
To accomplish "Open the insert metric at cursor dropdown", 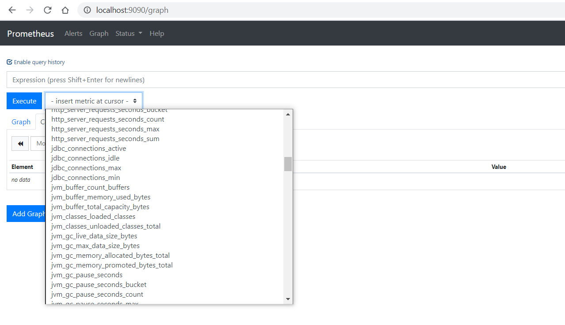I will 94,101.
